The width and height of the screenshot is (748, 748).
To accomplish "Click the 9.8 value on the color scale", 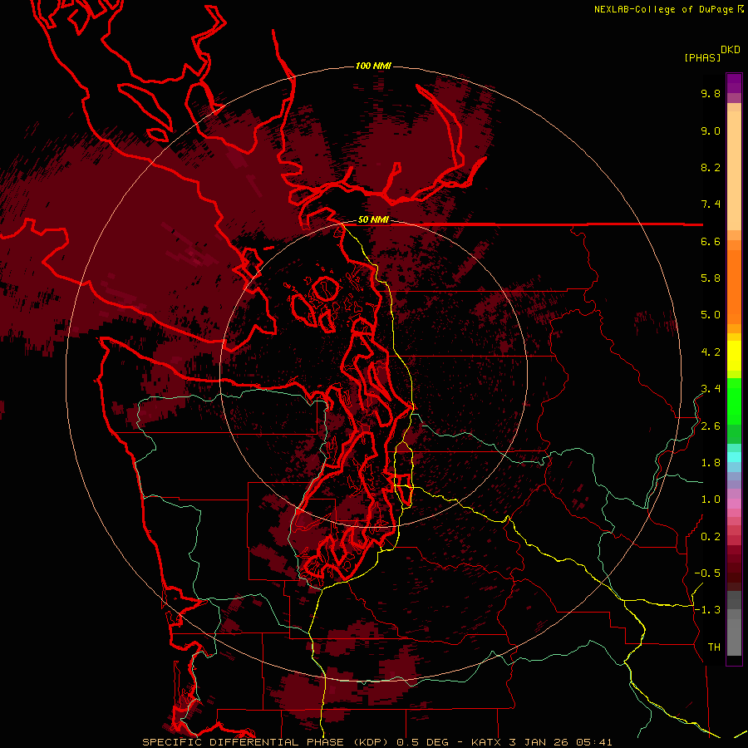I will [711, 93].
